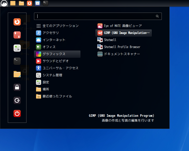Viewport: 189px width, 151px height.
Task: Click the logout icon in sidebar
Action: [x=17, y=100]
